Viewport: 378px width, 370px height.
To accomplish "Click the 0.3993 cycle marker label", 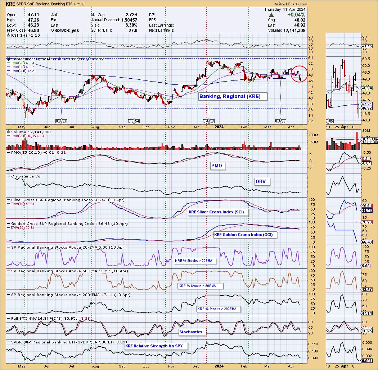I will pyautogui.click(x=61, y=121).
